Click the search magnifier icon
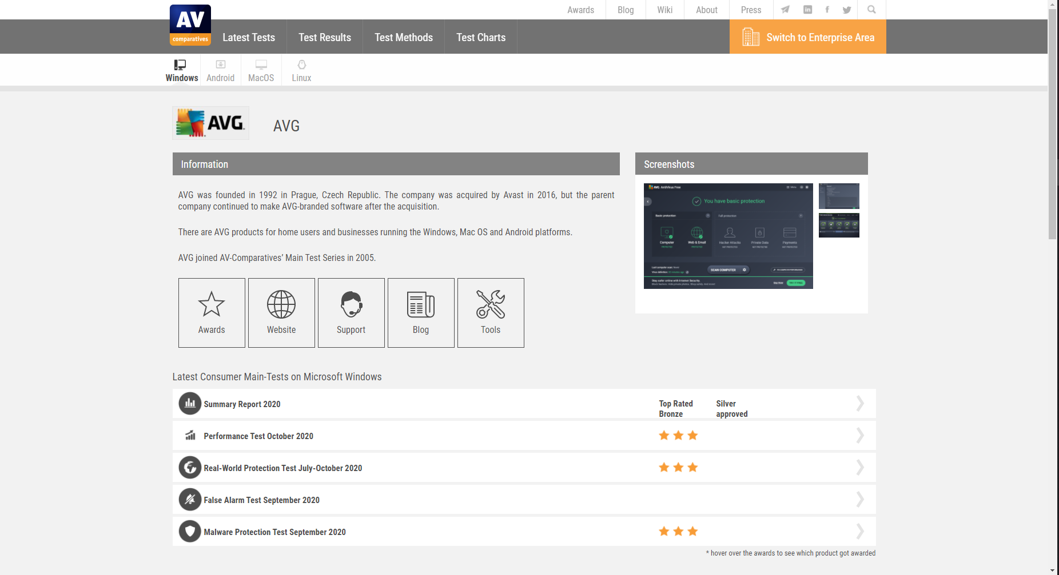Screen dimensions: 1059x575 tap(871, 10)
